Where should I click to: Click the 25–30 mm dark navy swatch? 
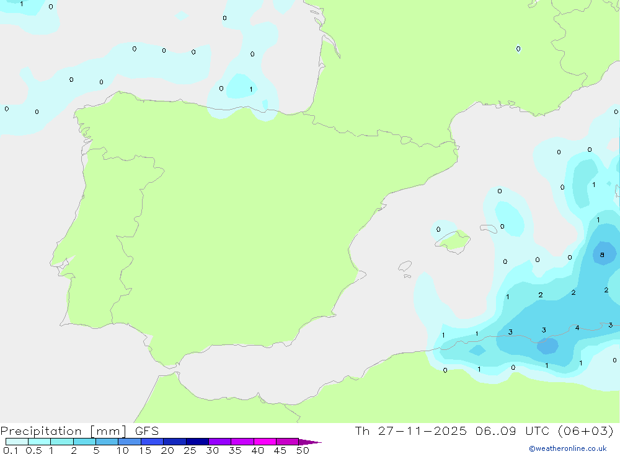pyautogui.click(x=197, y=442)
